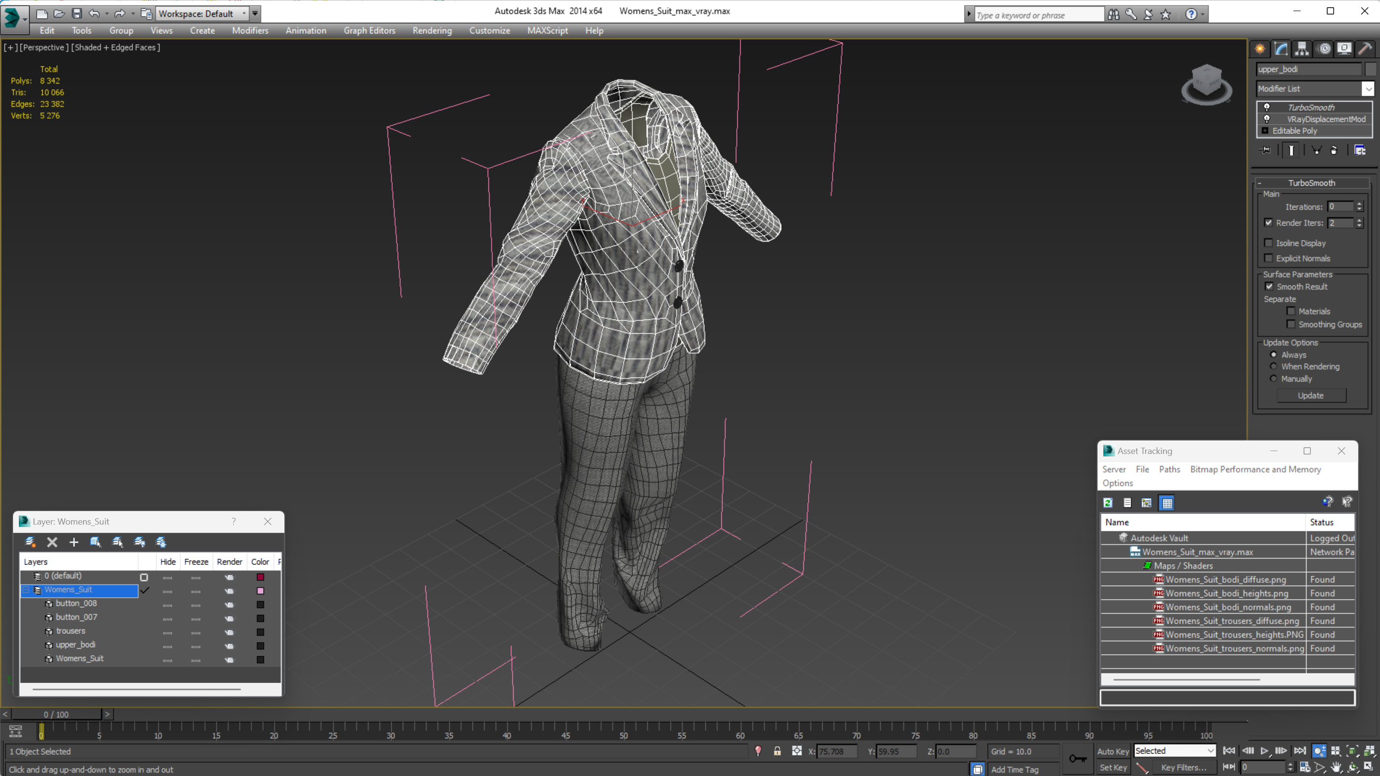This screenshot has width=1380, height=776.
Task: Click the Undo arrow icon
Action: 94,14
